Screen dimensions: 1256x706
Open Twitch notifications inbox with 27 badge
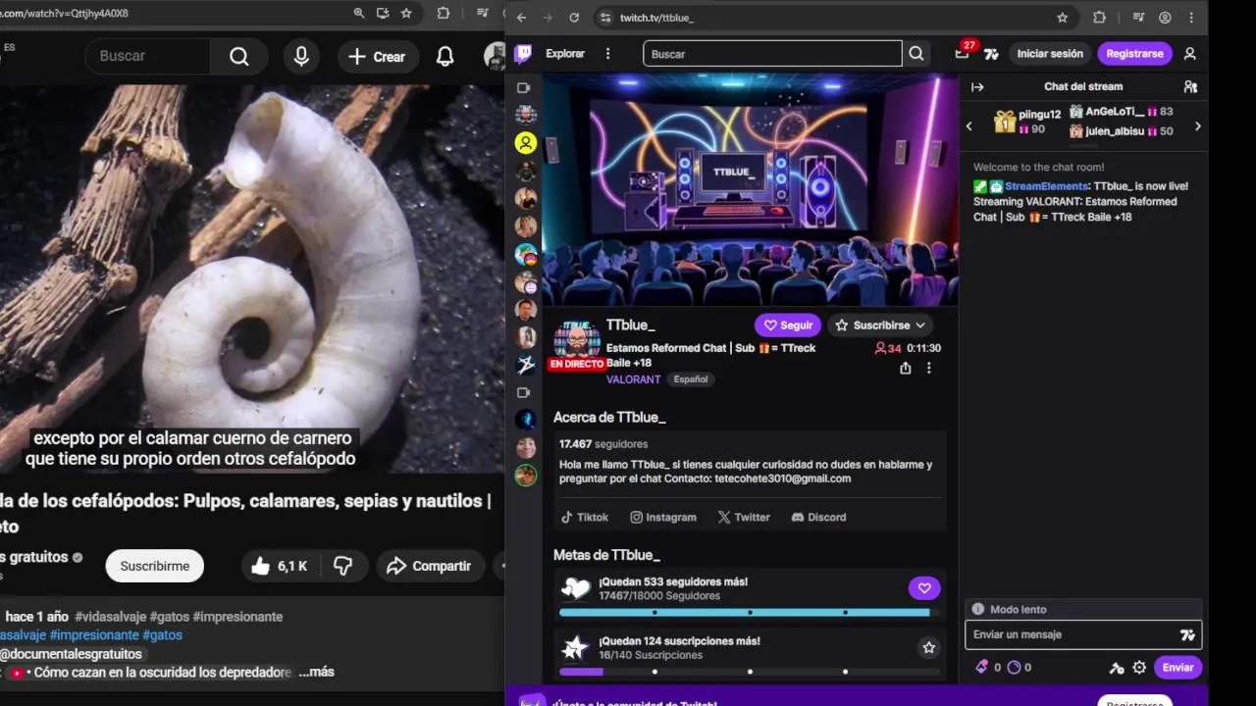tap(963, 53)
